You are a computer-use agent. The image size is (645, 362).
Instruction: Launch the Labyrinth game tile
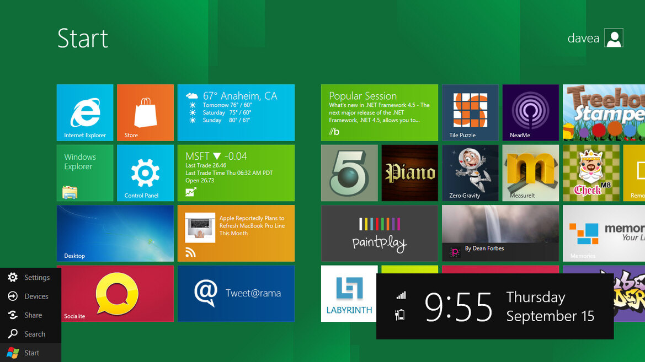[x=349, y=294]
